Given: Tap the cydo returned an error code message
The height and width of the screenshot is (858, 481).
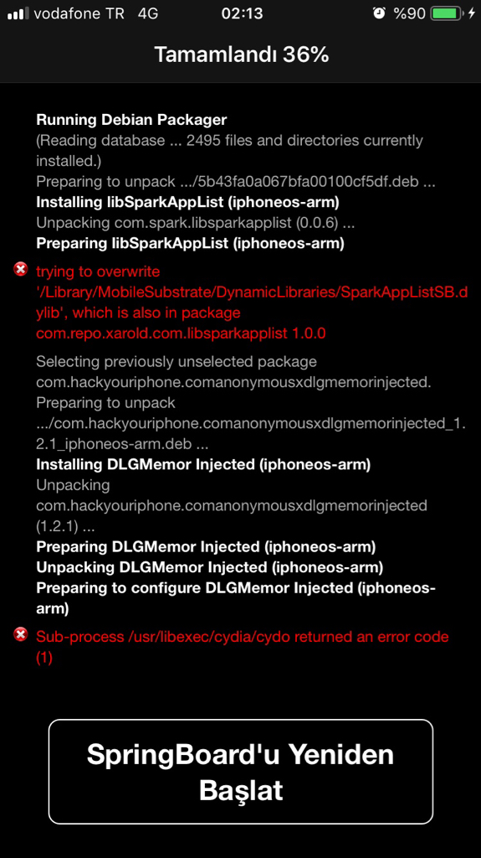Looking at the screenshot, I should [242, 647].
